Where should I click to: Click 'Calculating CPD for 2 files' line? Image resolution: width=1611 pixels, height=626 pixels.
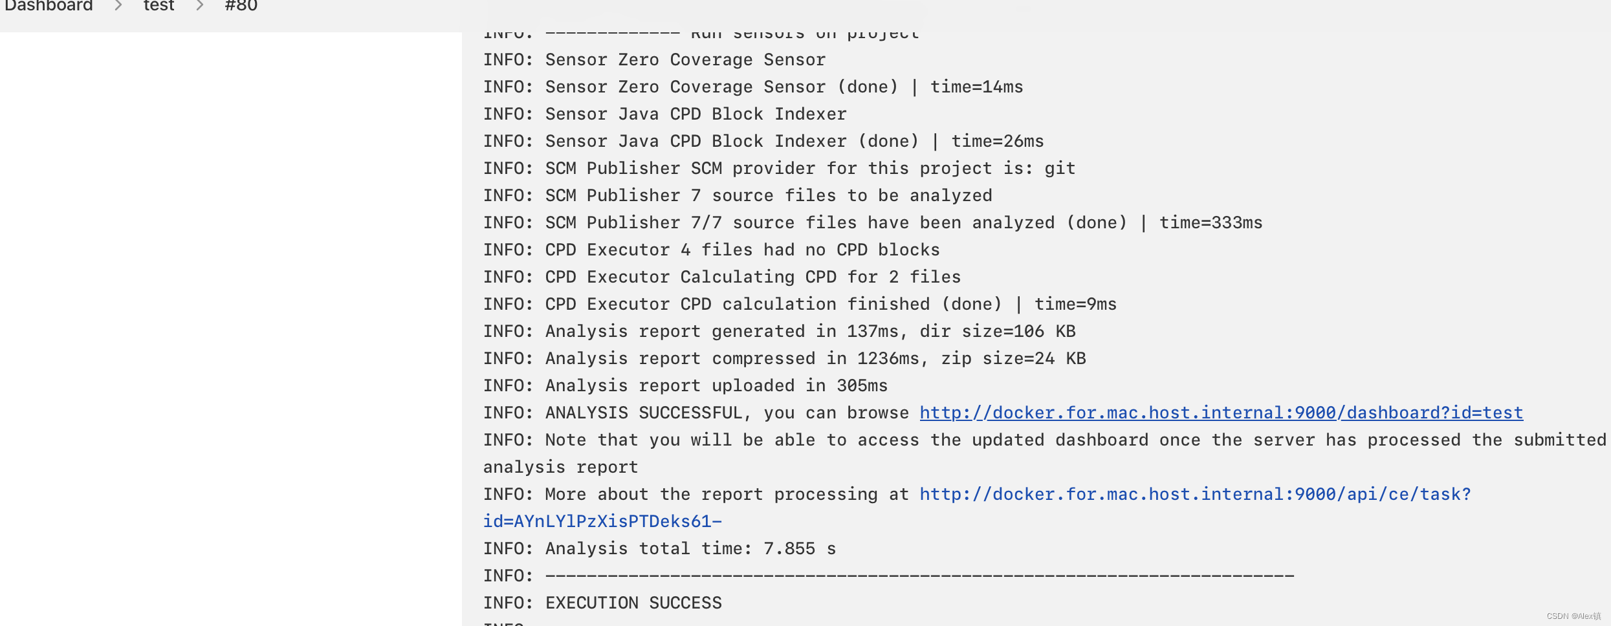(722, 277)
